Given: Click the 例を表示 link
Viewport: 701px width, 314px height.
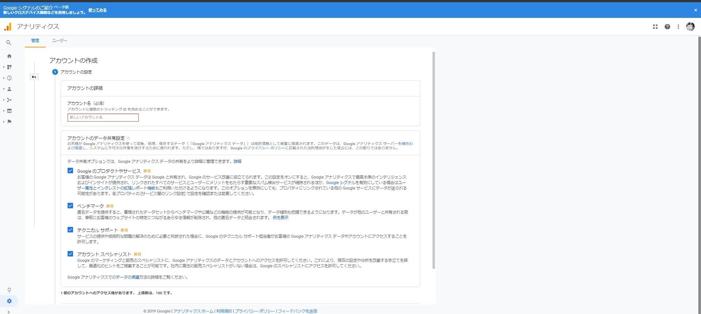Looking at the screenshot, I should (x=281, y=218).
